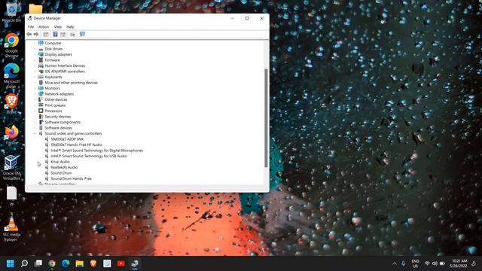This screenshot has width=482, height=271.
Task: Click the ENG US language indicator
Action: click(415, 263)
